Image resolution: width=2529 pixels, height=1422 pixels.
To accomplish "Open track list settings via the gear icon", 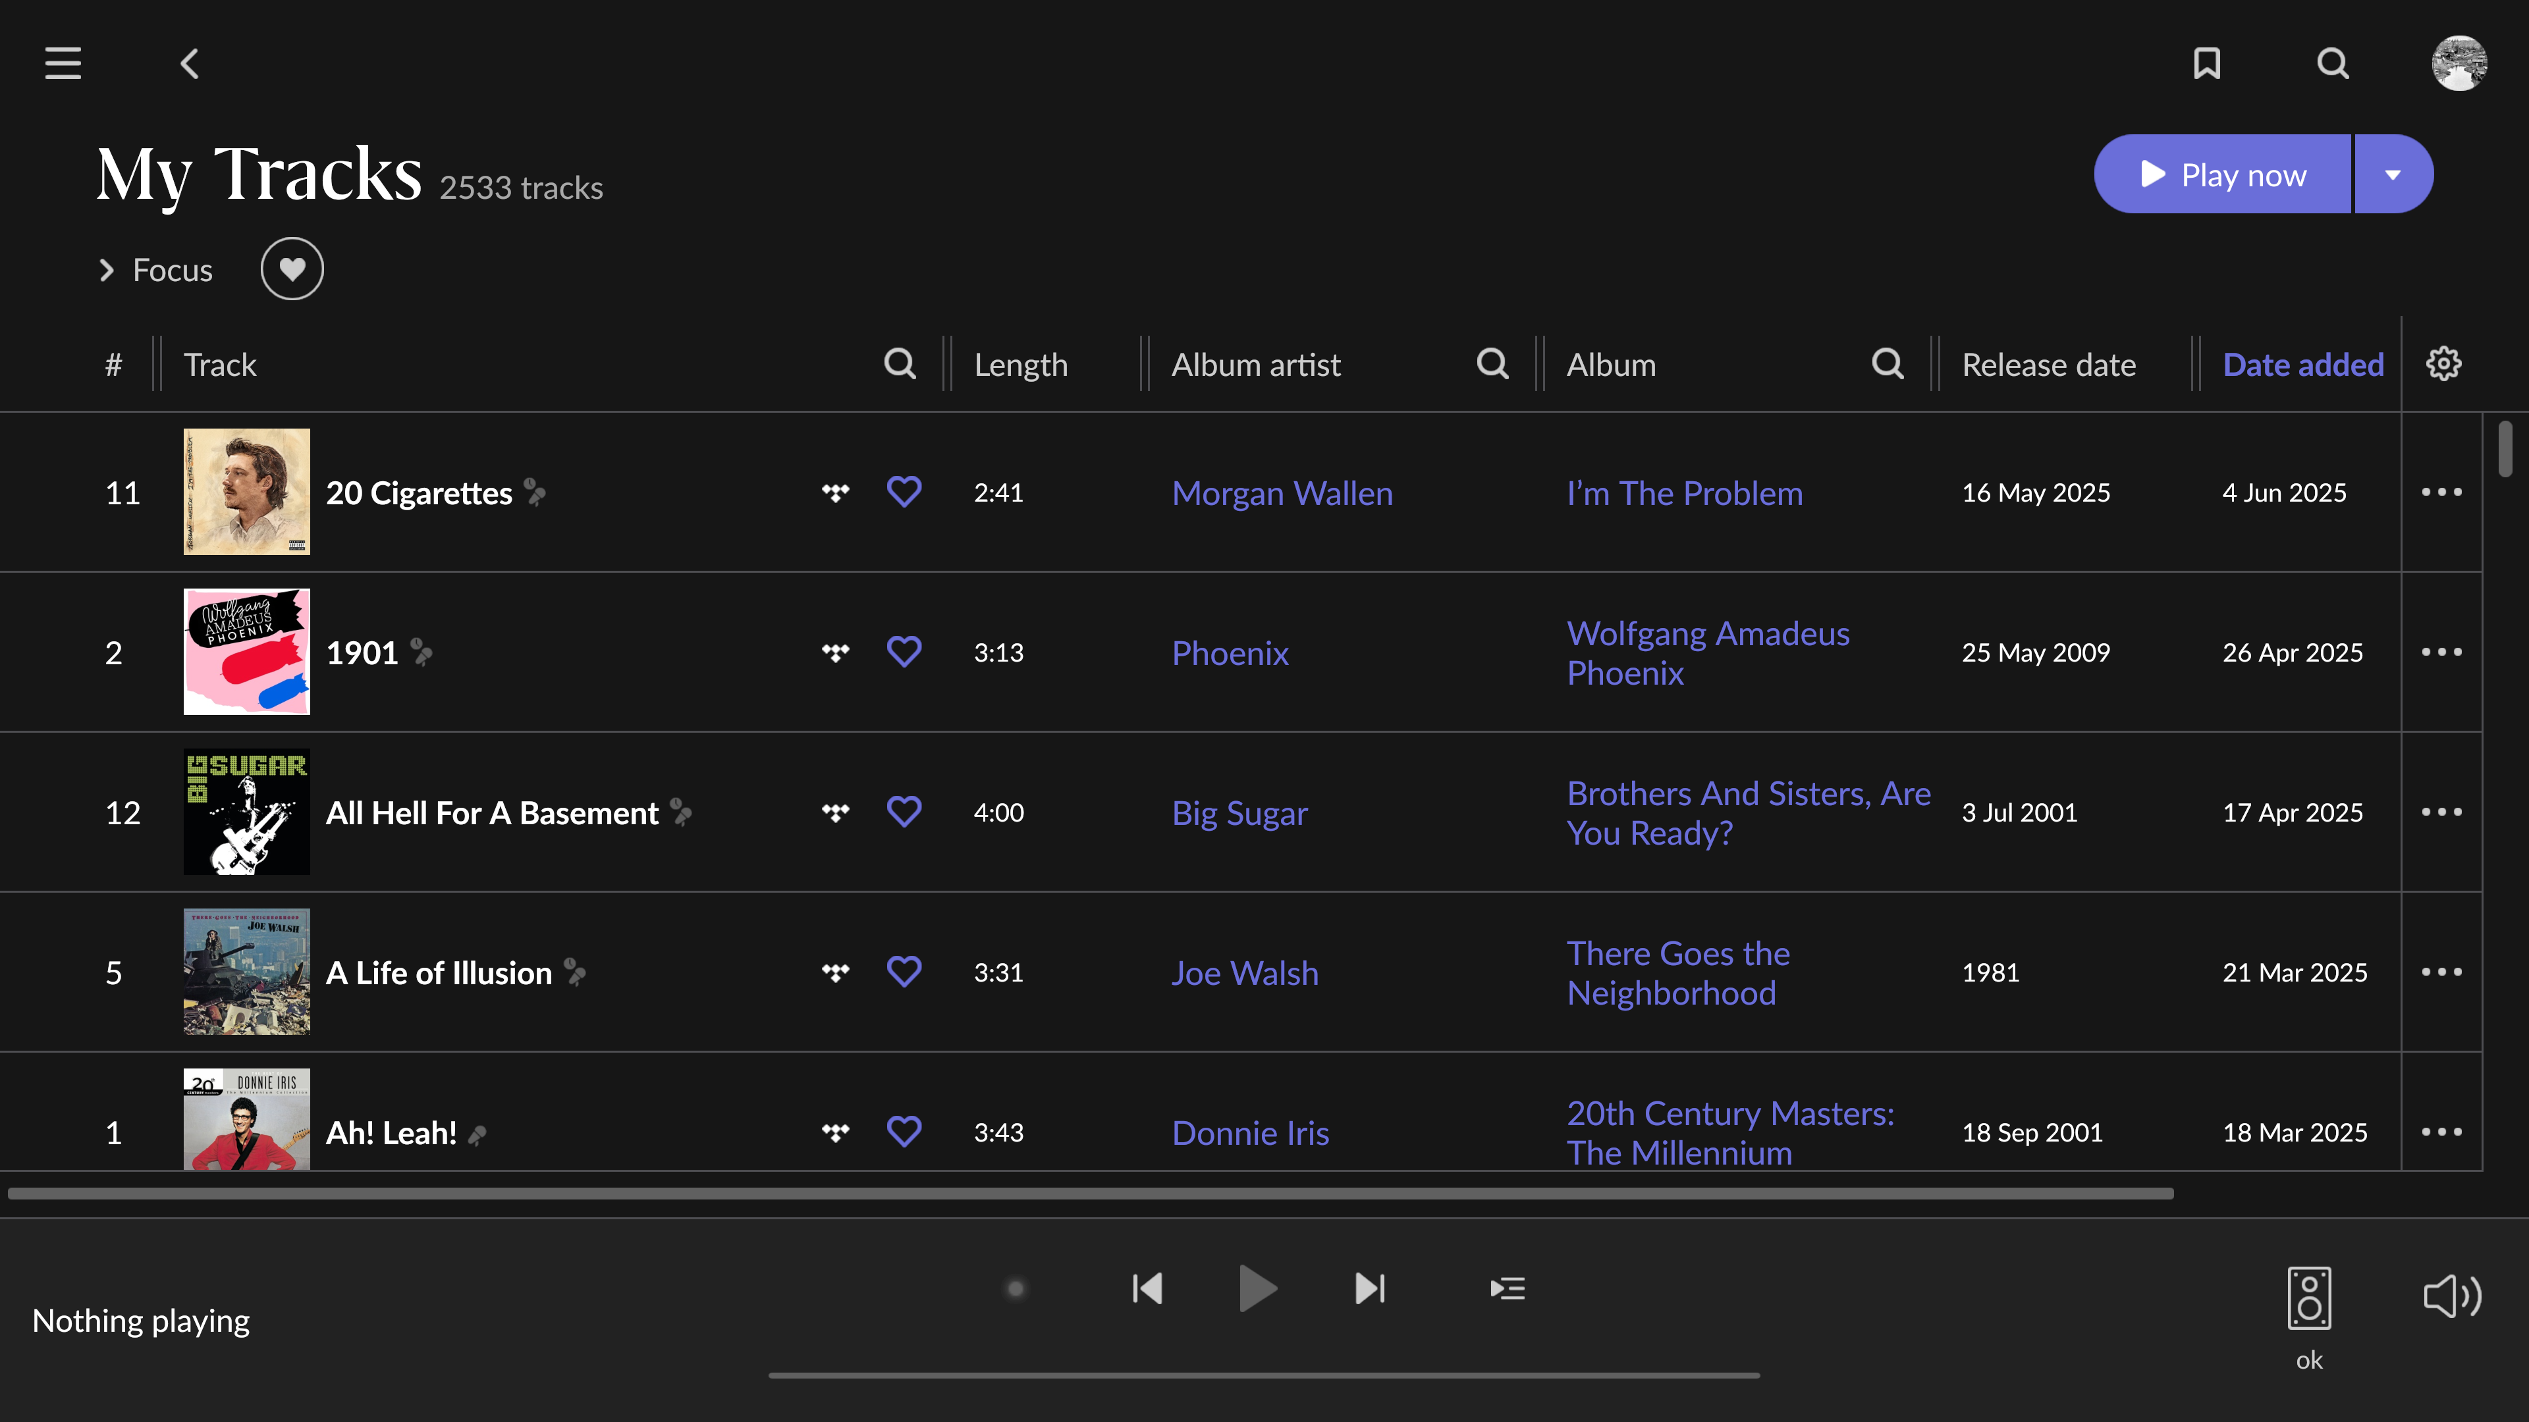I will tap(2443, 363).
